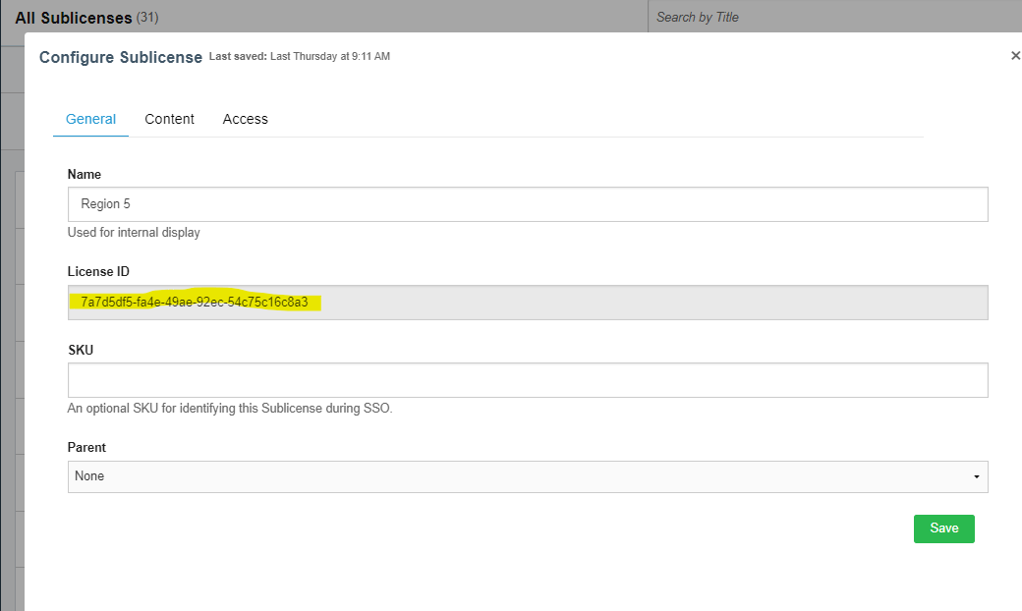This screenshot has height=611, width=1022.
Task: Click the Parent field label
Action: [86, 447]
